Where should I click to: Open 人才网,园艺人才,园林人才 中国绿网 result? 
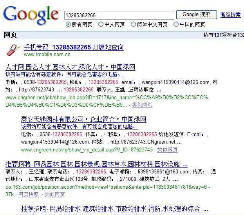(x=70, y=67)
